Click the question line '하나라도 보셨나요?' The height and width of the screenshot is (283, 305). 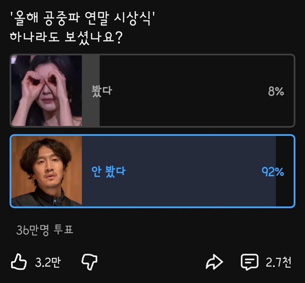pyautogui.click(x=66, y=37)
